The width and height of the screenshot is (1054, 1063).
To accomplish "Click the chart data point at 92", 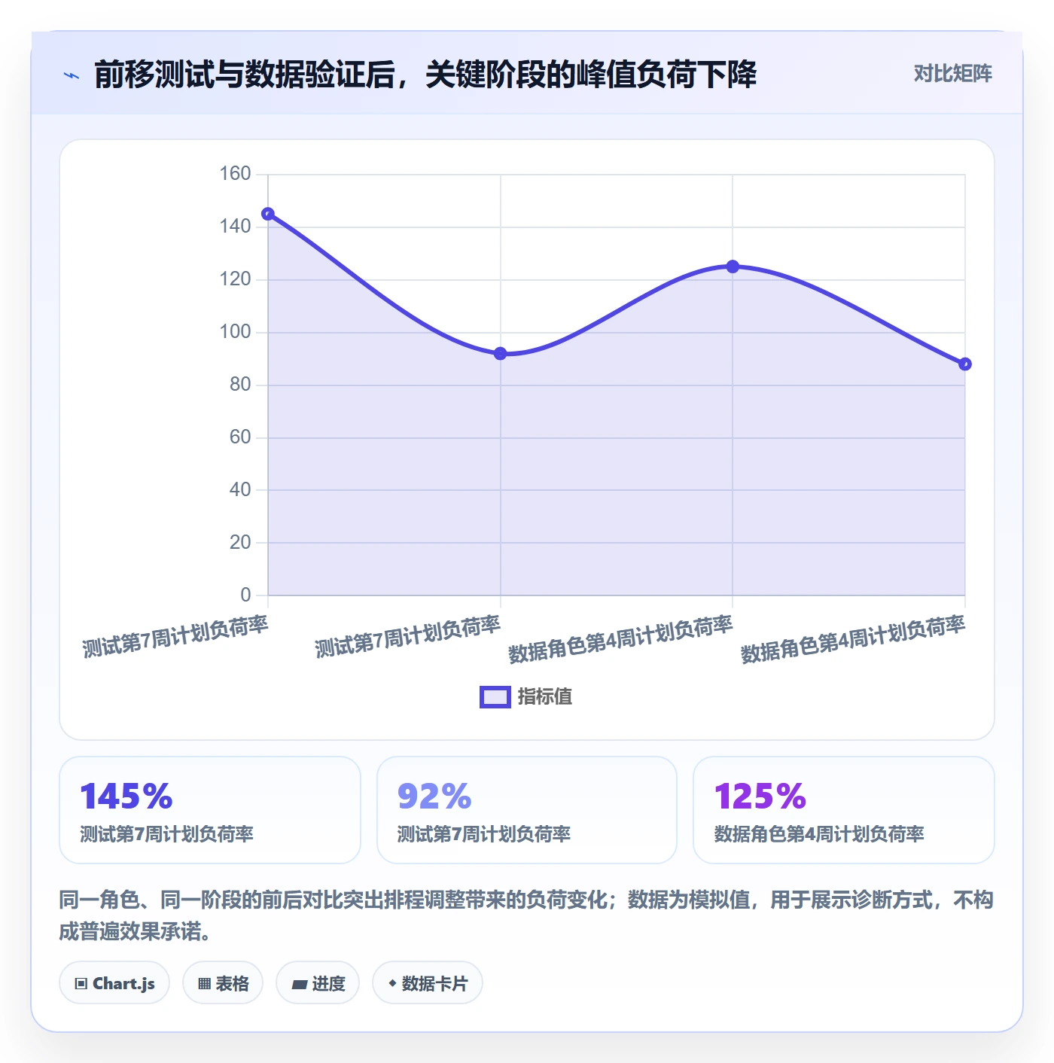I will tap(501, 354).
